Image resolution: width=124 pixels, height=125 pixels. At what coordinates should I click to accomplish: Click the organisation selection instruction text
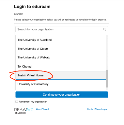60,20
